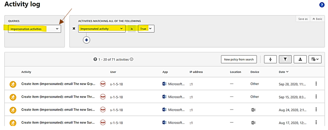Click the impersonation mask icon in the first row
328x130 pixels.
click(103, 84)
